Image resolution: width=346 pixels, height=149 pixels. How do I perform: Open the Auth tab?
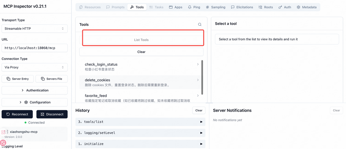point(285,7)
